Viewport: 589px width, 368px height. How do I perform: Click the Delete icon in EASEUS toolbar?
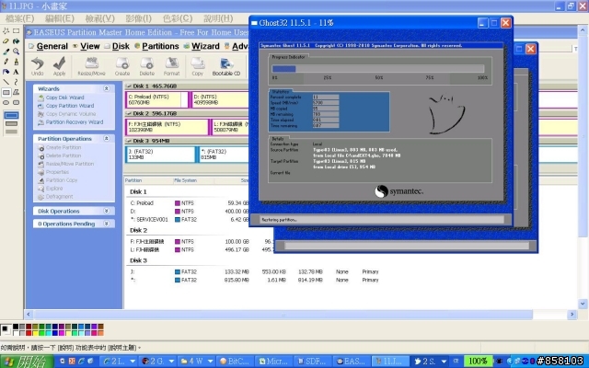[147, 65]
